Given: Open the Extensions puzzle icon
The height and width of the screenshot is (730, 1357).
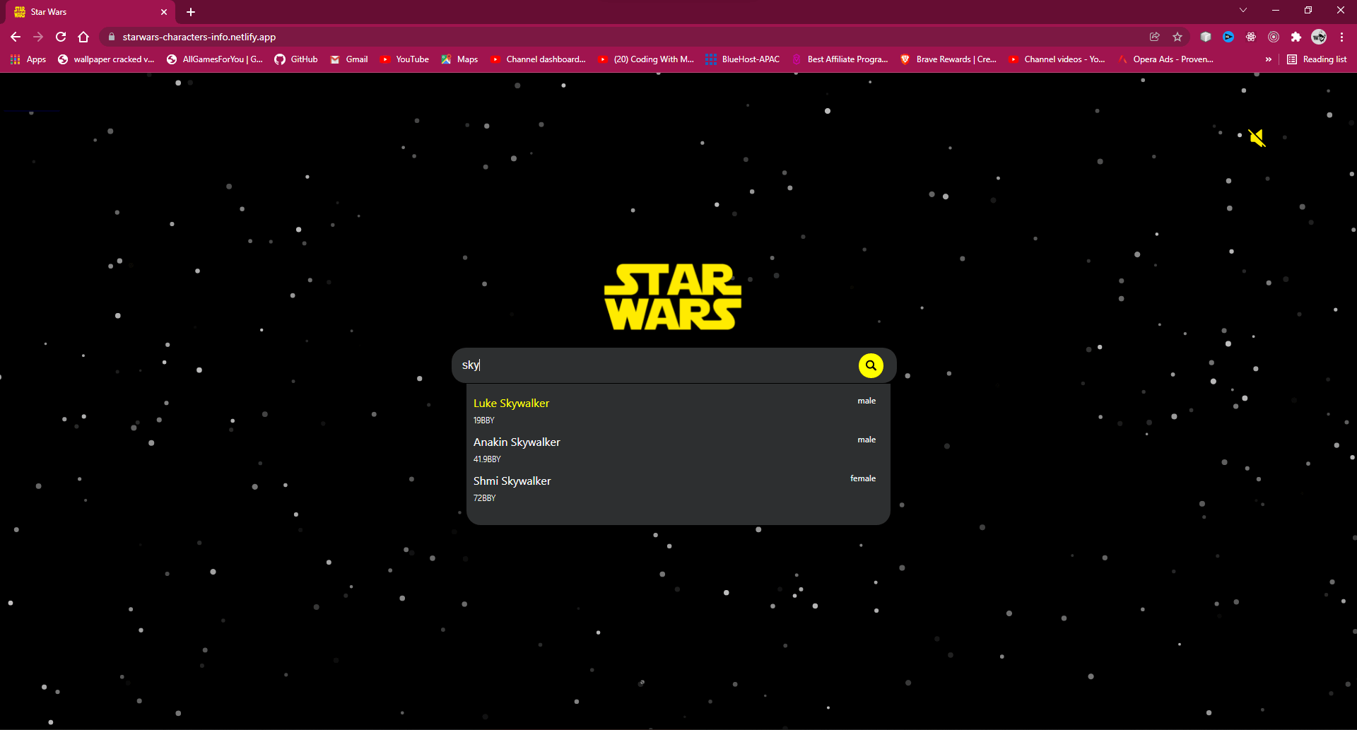Looking at the screenshot, I should 1296,37.
